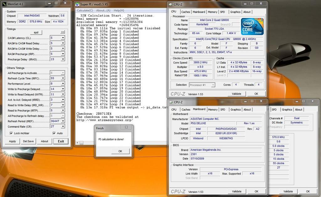Switch to Caches tab in lower CPU-Z window

186,110
